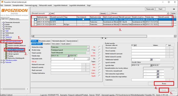Open the calendar picker for Második kézbesítés megkísérlése
Viewport: 178px width, 96px height.
click(x=158, y=77)
